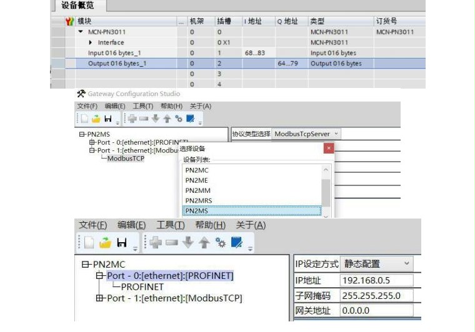475x332 pixels.
Task: Click the add node plus icon in the bottom toolbar
Action: [156, 242]
